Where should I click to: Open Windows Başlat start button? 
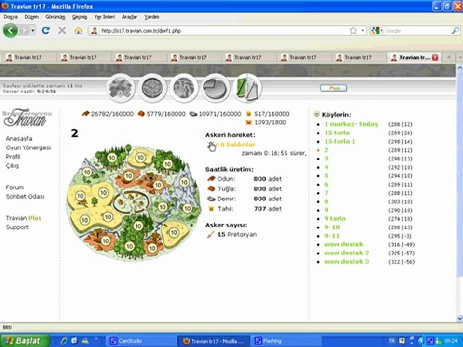[x=25, y=341]
